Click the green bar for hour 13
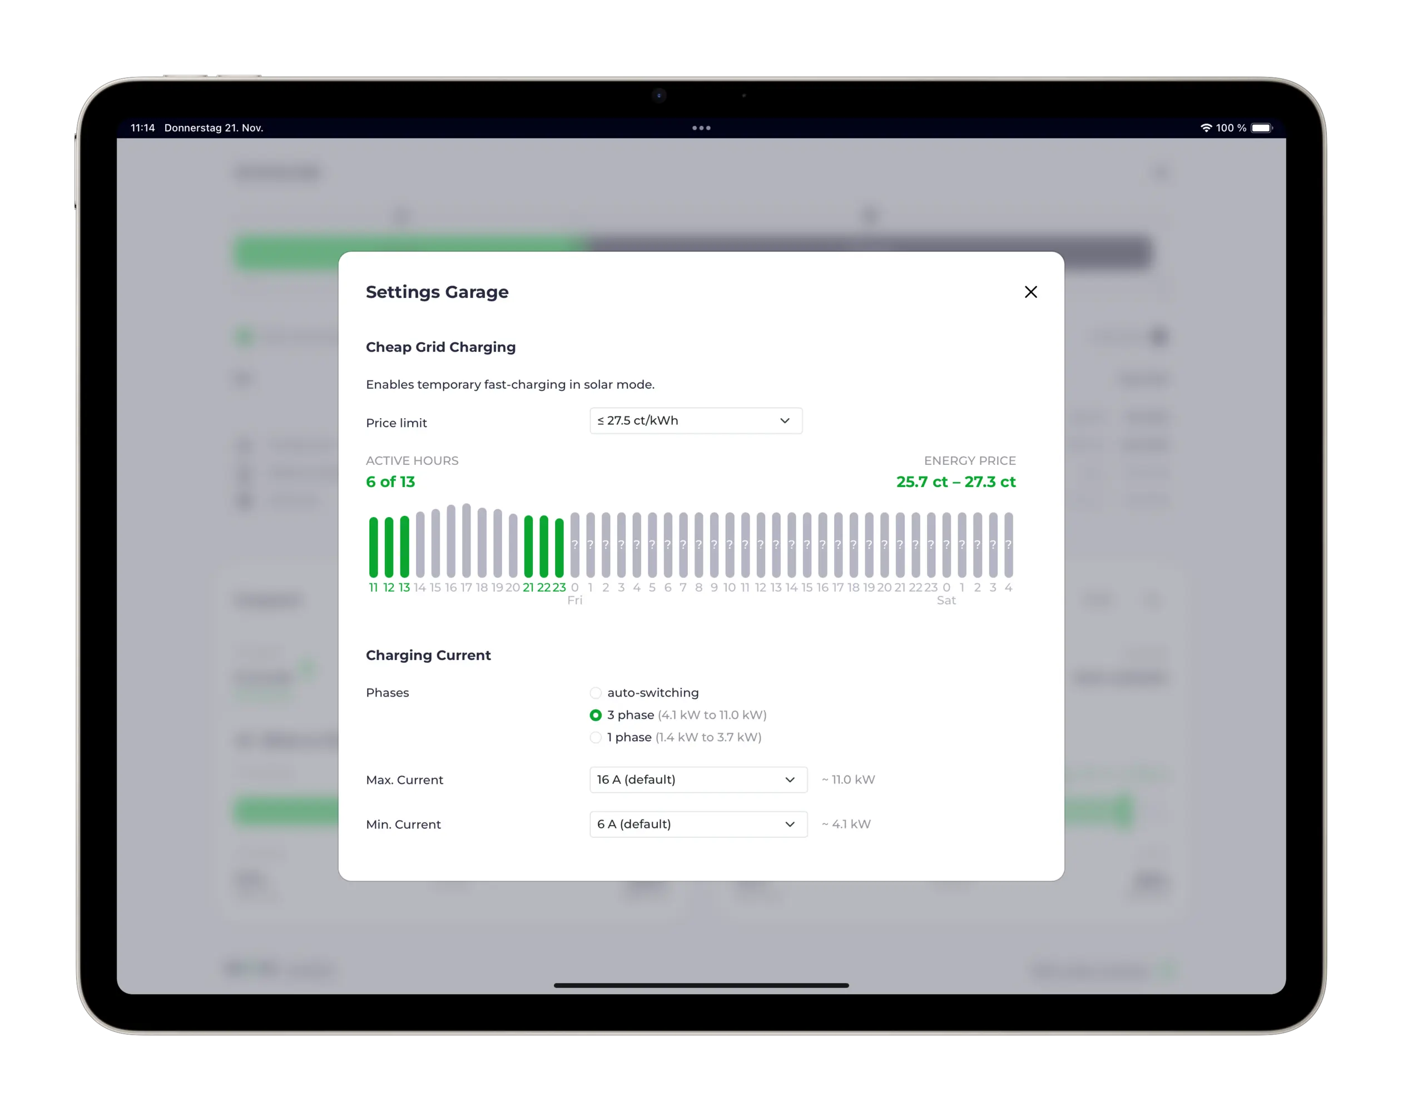1403x1112 pixels. tap(404, 547)
